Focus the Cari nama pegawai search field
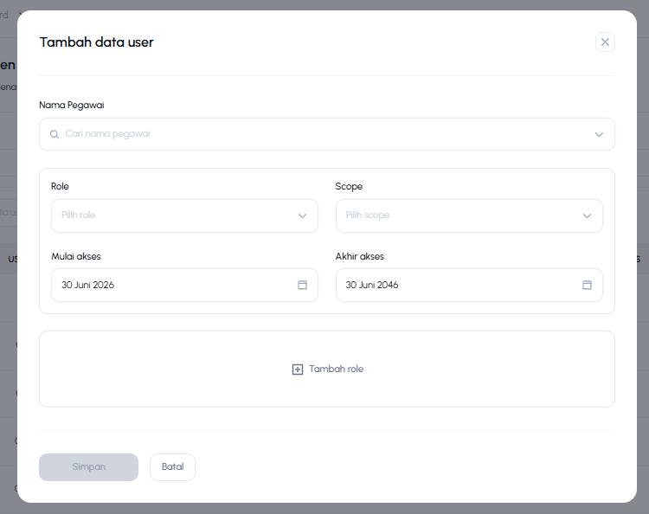The image size is (649, 514). (x=326, y=134)
